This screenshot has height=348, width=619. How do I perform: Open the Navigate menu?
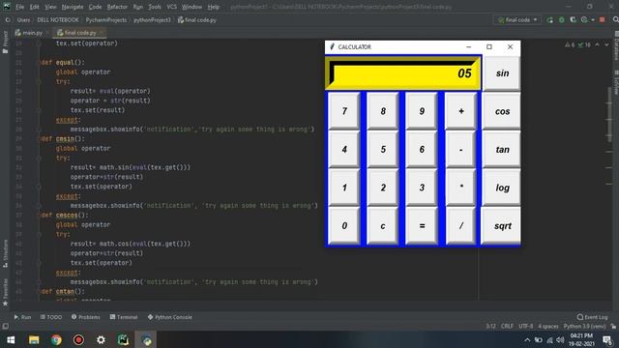click(x=73, y=7)
